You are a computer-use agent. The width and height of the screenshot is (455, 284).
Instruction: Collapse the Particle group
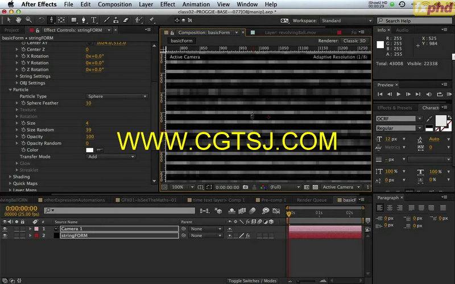coord(10,90)
